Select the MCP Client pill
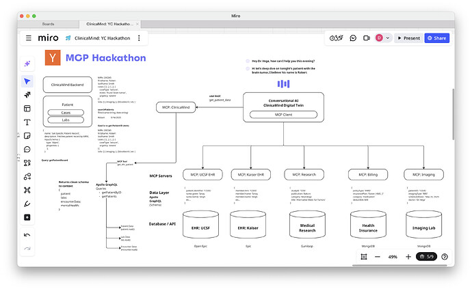The width and height of the screenshot is (472, 289). (283, 115)
